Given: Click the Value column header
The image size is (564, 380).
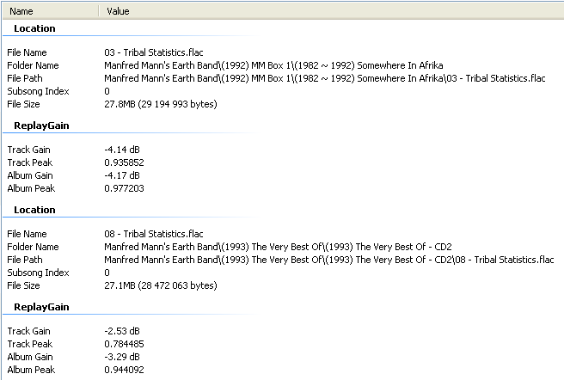Looking at the screenshot, I should tap(331, 11).
